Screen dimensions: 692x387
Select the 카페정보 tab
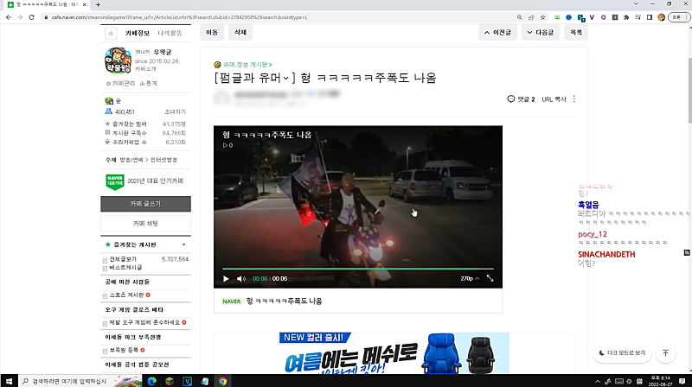(x=138, y=32)
